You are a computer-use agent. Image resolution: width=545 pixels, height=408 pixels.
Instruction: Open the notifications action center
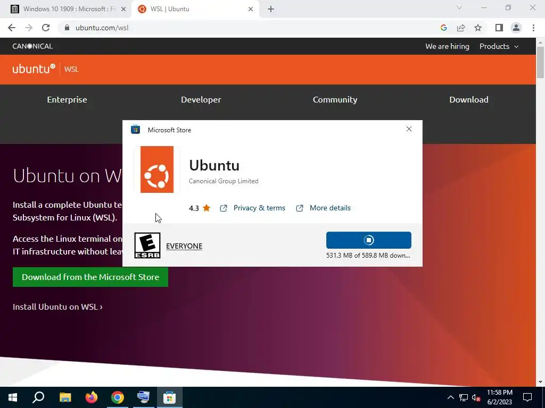(x=527, y=397)
